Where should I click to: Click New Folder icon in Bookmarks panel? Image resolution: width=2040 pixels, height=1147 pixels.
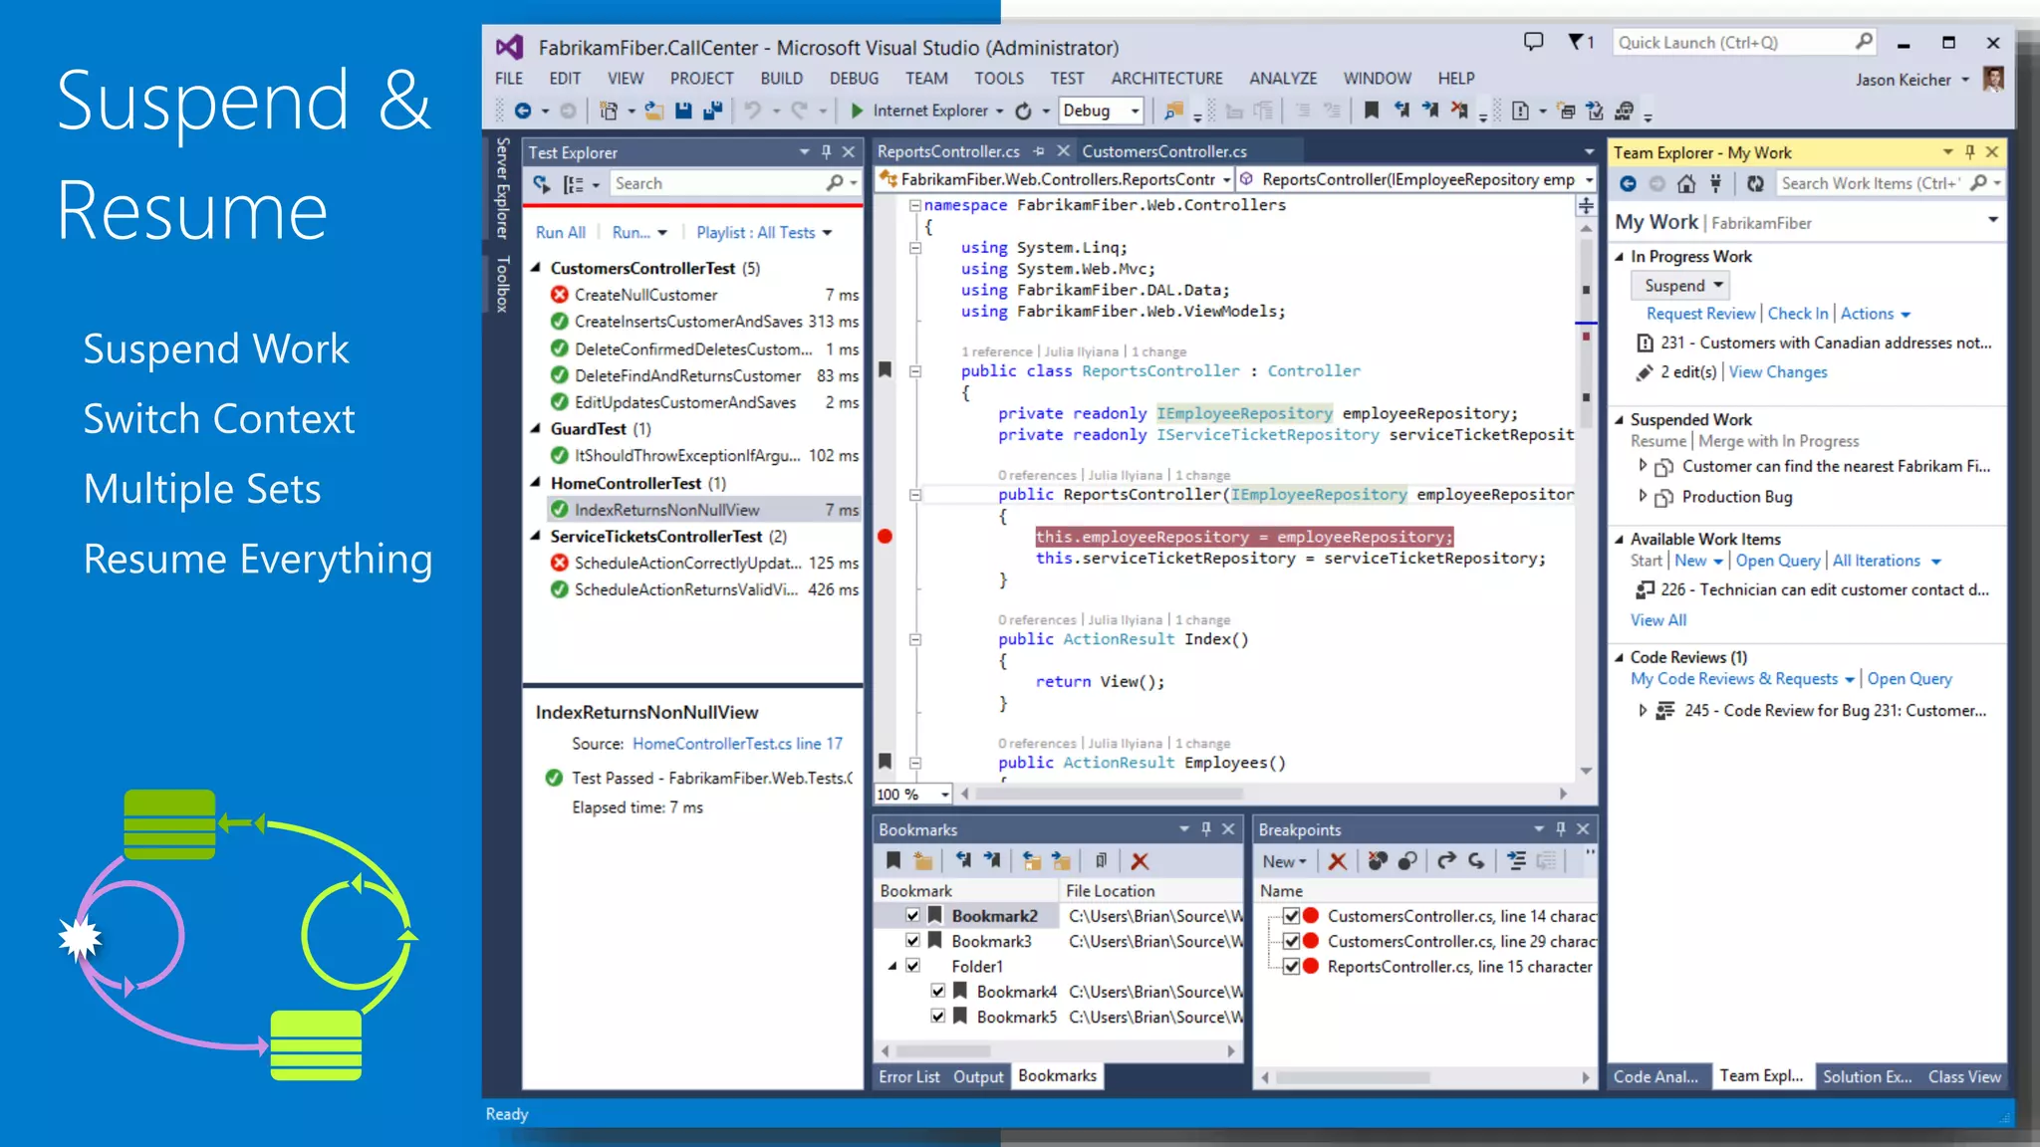(923, 860)
